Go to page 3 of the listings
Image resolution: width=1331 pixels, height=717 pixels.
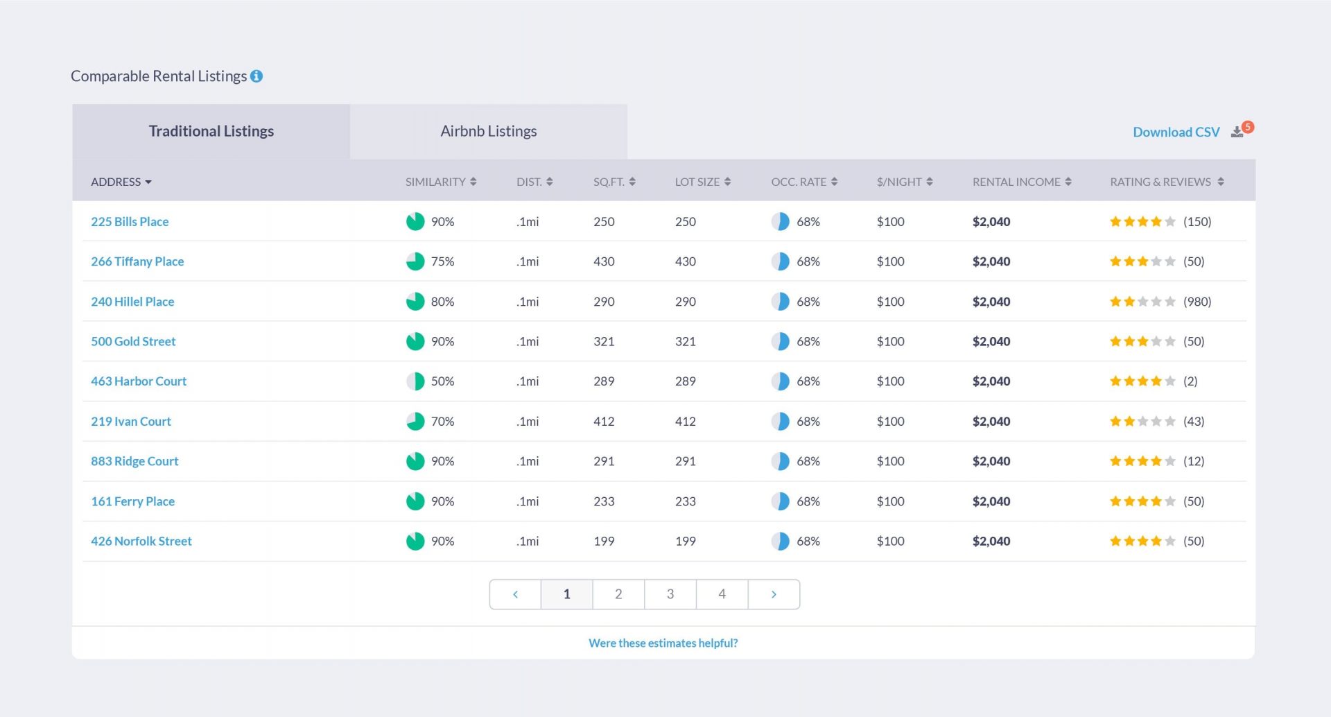670,594
